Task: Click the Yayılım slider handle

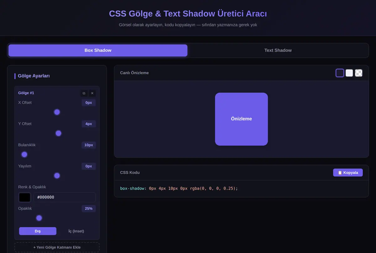Action: coord(57,176)
